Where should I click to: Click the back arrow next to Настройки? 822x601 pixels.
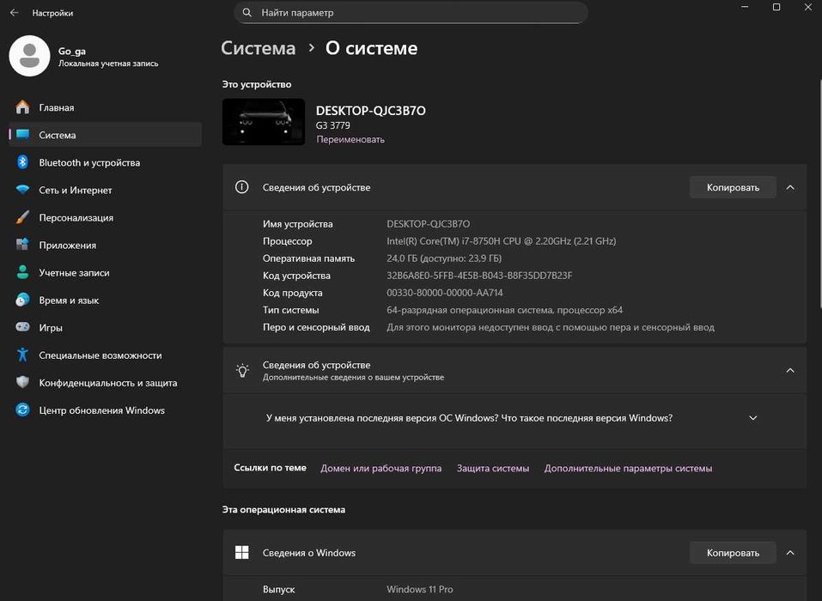(14, 13)
